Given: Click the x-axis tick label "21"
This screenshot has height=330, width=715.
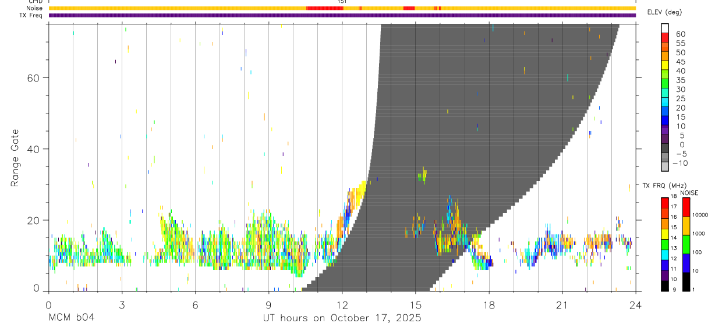Looking at the screenshot, I should pos(562,304).
